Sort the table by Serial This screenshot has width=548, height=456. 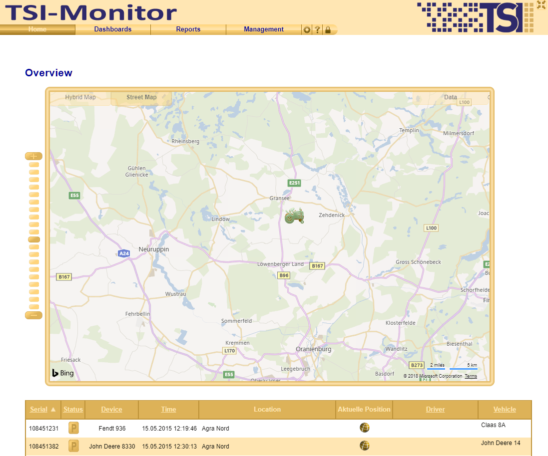[38, 409]
